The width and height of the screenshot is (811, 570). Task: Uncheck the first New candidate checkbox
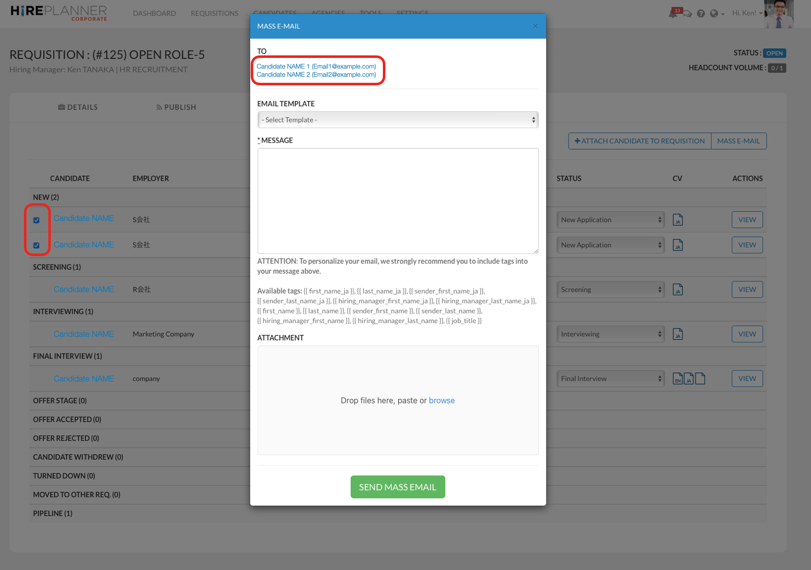coord(37,220)
